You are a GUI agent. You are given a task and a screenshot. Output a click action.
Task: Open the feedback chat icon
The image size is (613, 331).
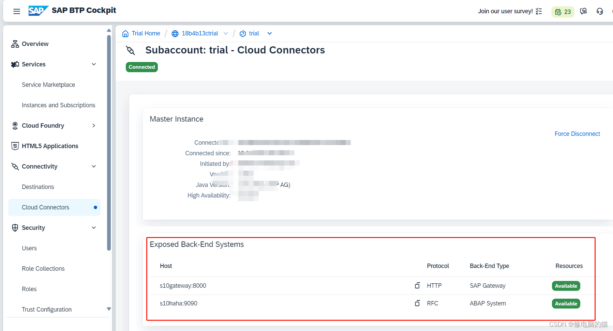coord(583,11)
